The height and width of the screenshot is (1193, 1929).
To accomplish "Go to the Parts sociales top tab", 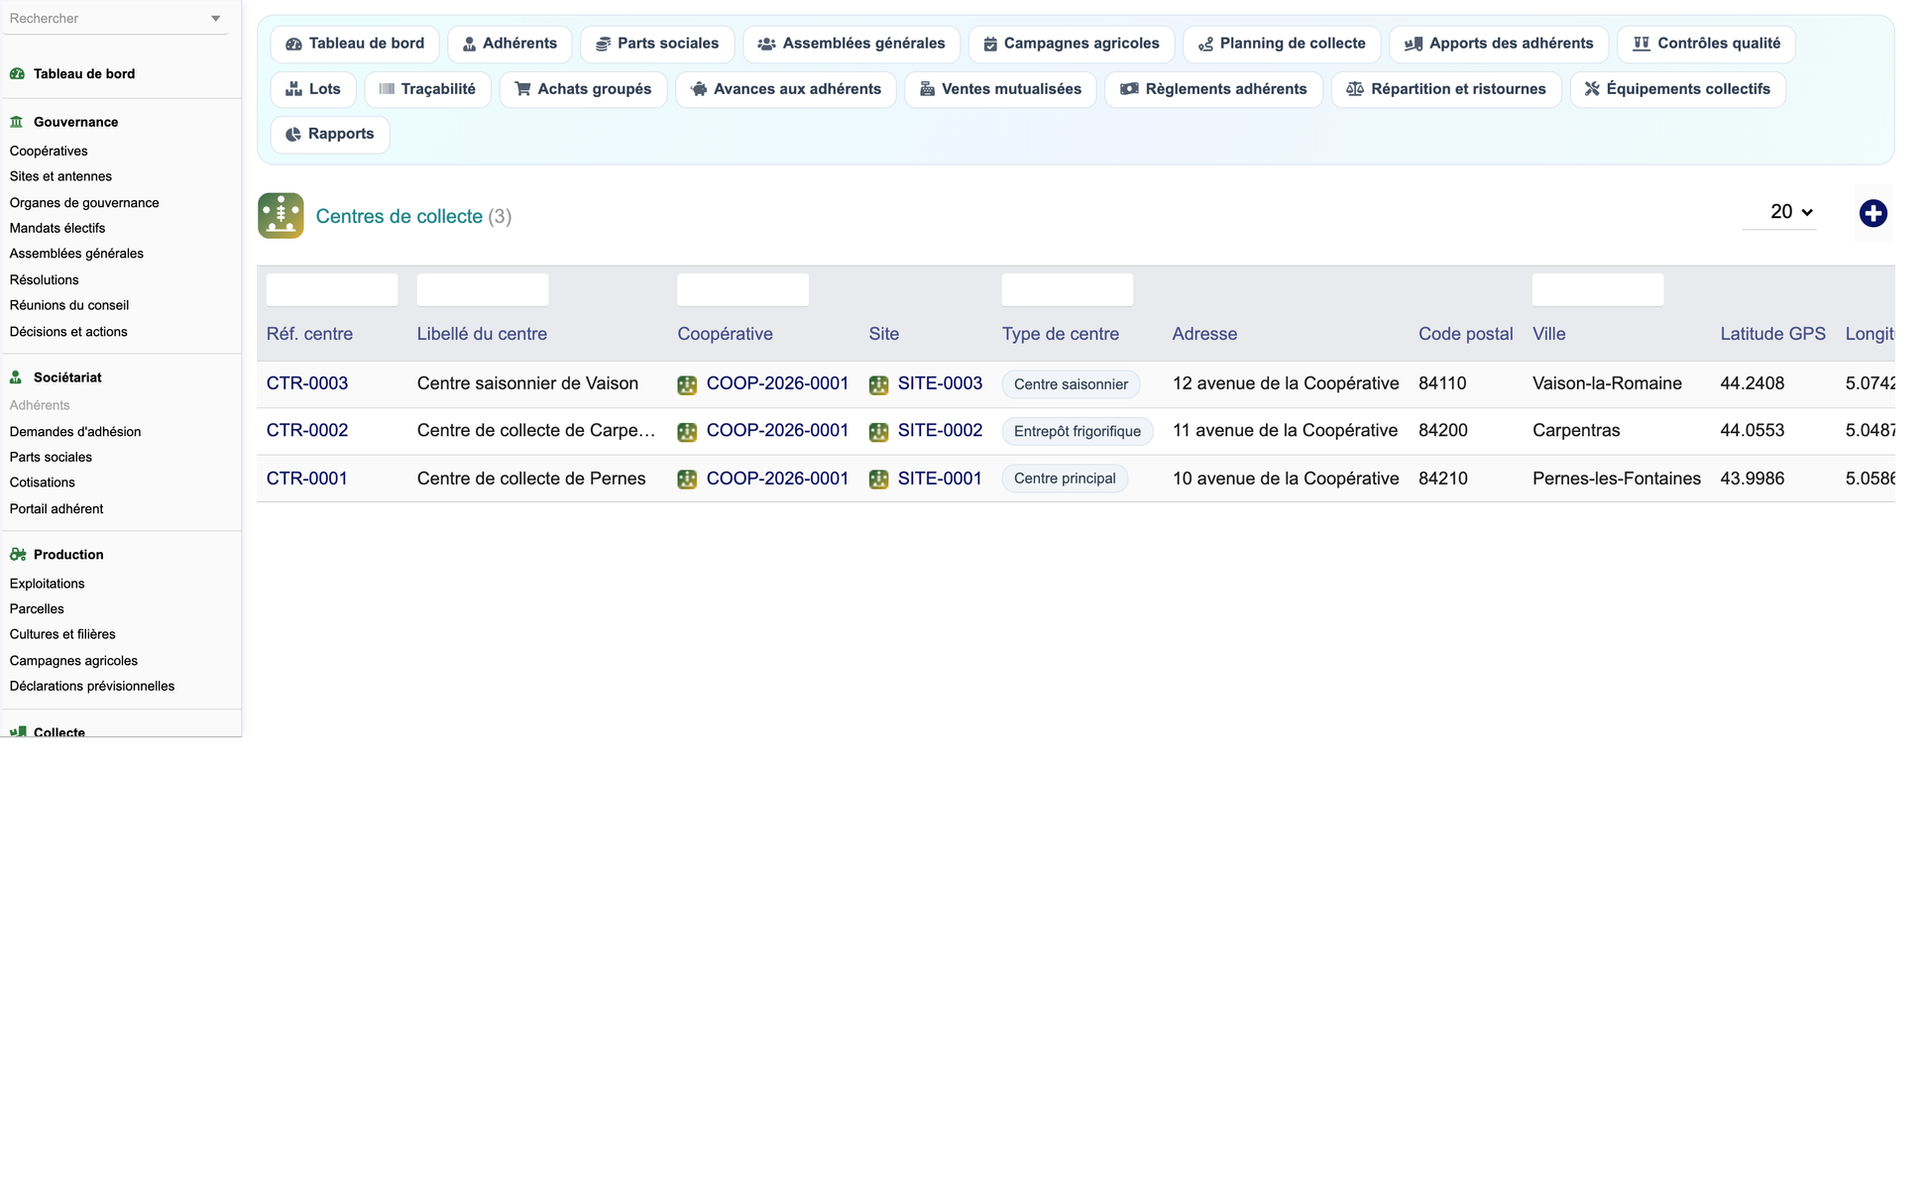I will pos(657,44).
